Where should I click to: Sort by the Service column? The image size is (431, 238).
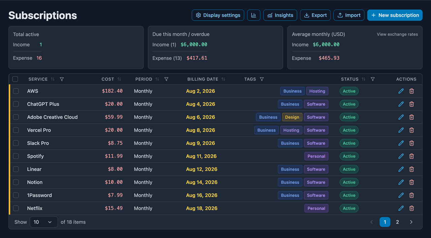pos(53,79)
